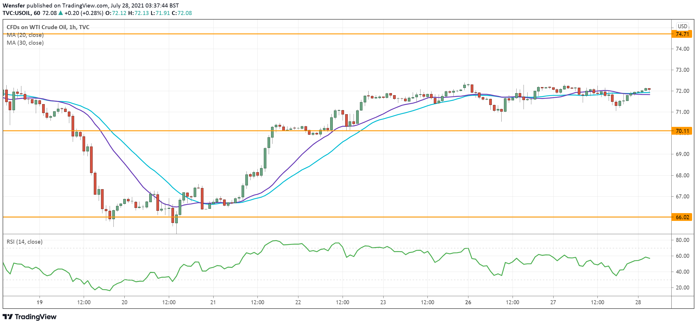Click the 72.00 price scale label
Image resolution: width=697 pixels, height=325 pixels.
(682, 91)
